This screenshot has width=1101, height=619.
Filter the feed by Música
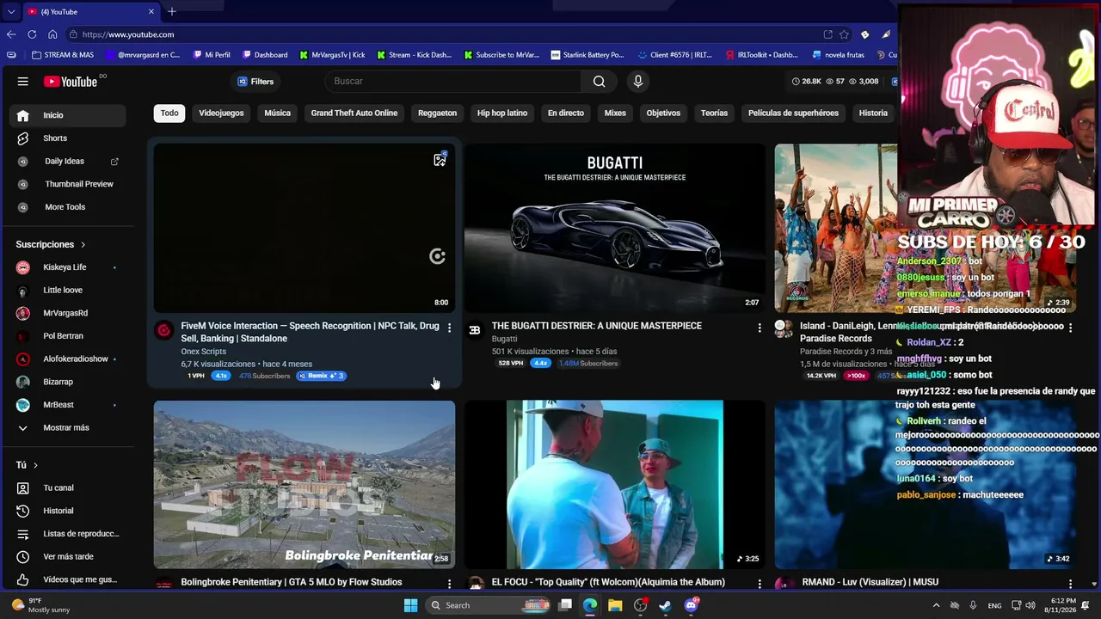277,113
